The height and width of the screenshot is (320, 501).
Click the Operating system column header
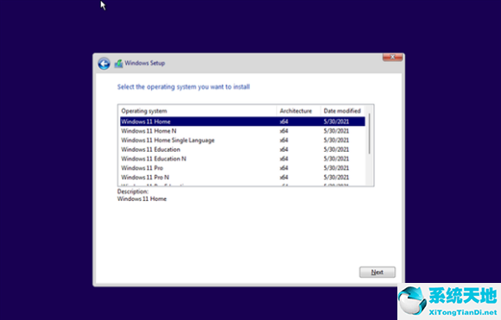point(198,111)
